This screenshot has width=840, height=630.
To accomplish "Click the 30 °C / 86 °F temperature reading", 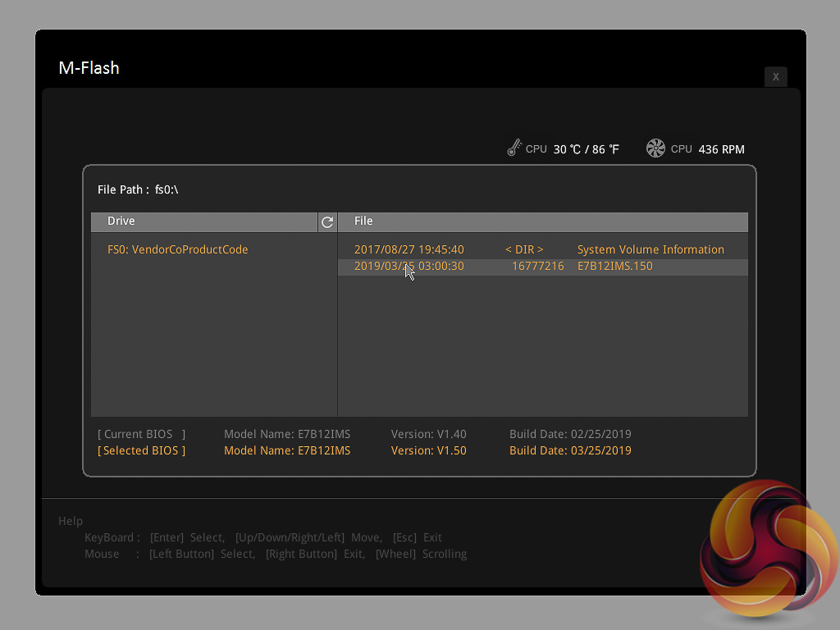I will (x=586, y=149).
